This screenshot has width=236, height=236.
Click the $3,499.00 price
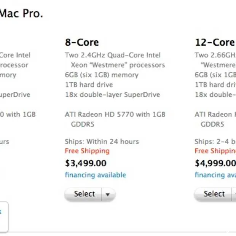tap(86, 163)
